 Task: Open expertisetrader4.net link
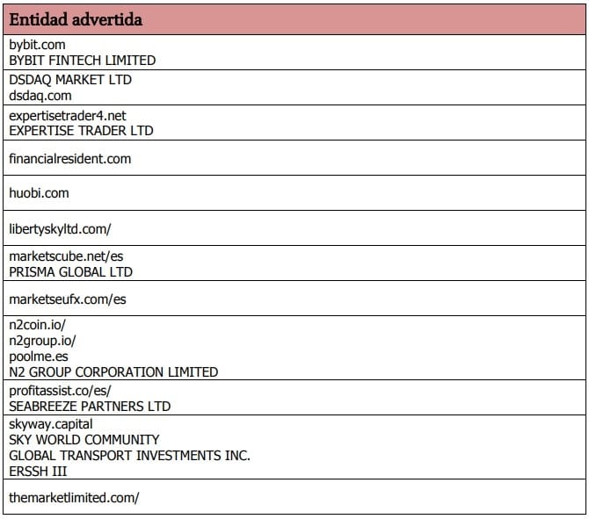coord(69,114)
